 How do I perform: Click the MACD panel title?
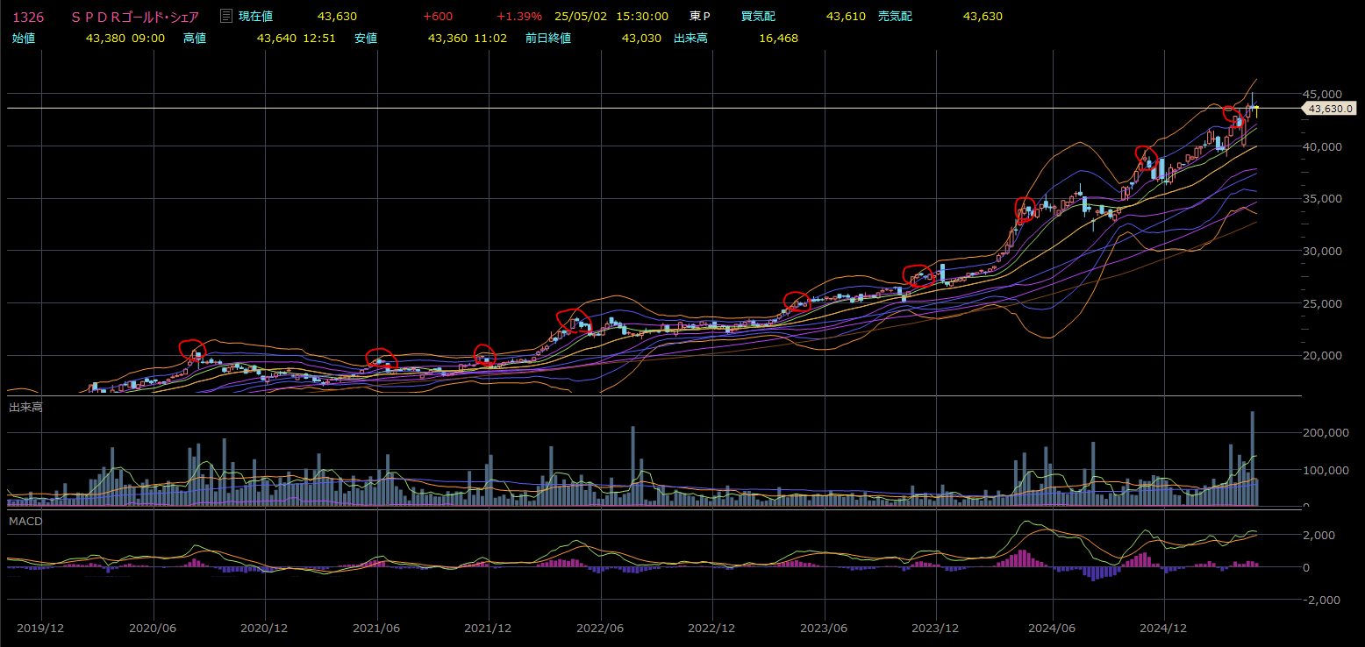tap(25, 522)
